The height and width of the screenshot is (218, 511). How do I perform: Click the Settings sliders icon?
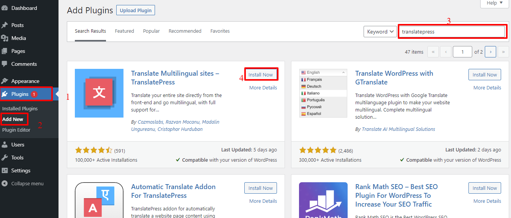pyautogui.click(x=5, y=170)
